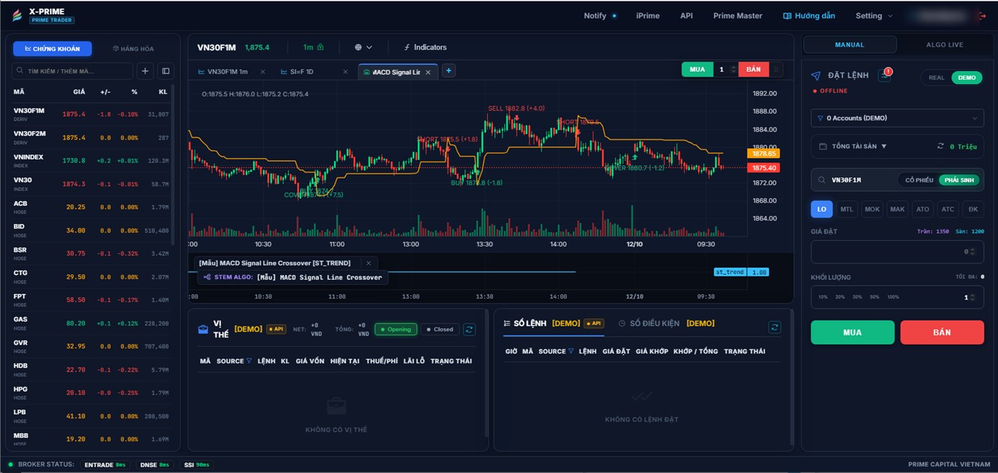This screenshot has height=473, width=998.
Task: Filter orders by SOURCE funnel icon
Action: (x=571, y=351)
